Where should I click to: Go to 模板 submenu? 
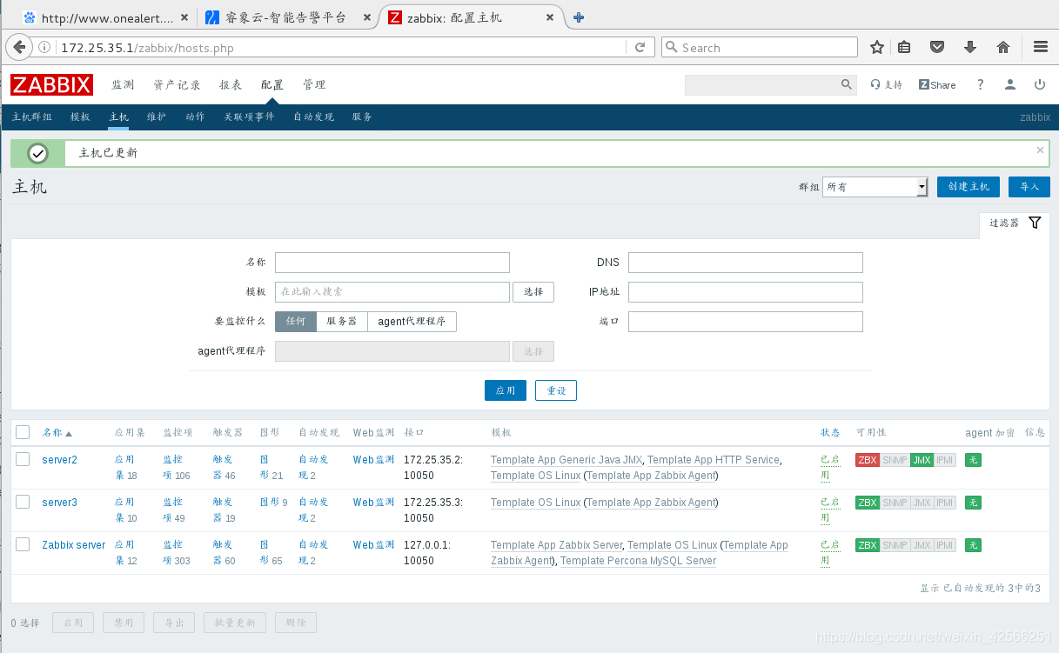tap(80, 117)
